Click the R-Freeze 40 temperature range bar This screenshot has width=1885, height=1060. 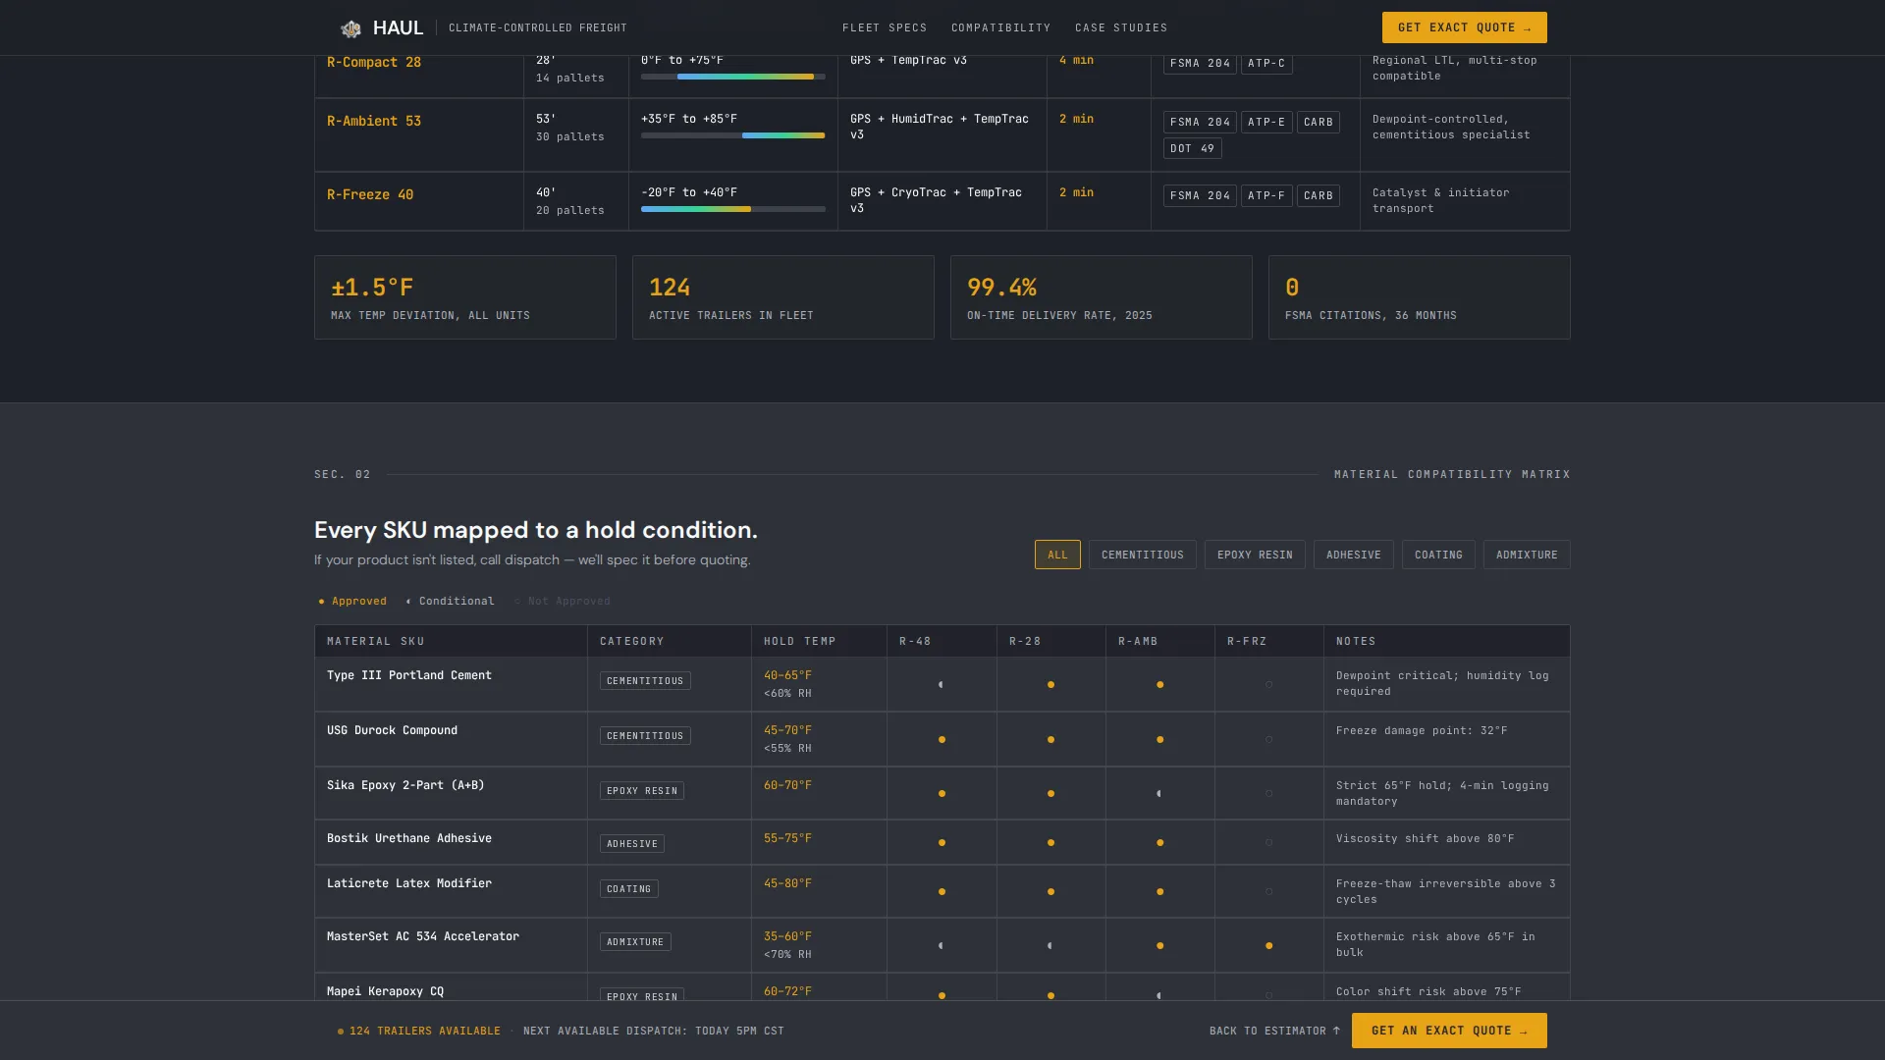732,209
